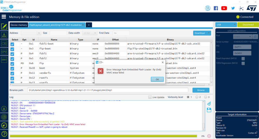Close the error dialog with the X

click(x=163, y=62)
